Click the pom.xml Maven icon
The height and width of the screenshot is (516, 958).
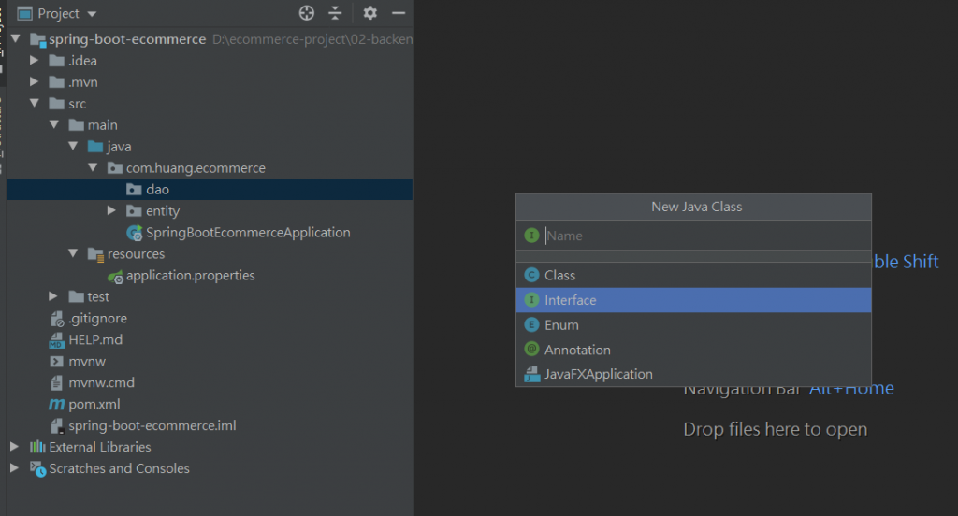pyautogui.click(x=56, y=405)
